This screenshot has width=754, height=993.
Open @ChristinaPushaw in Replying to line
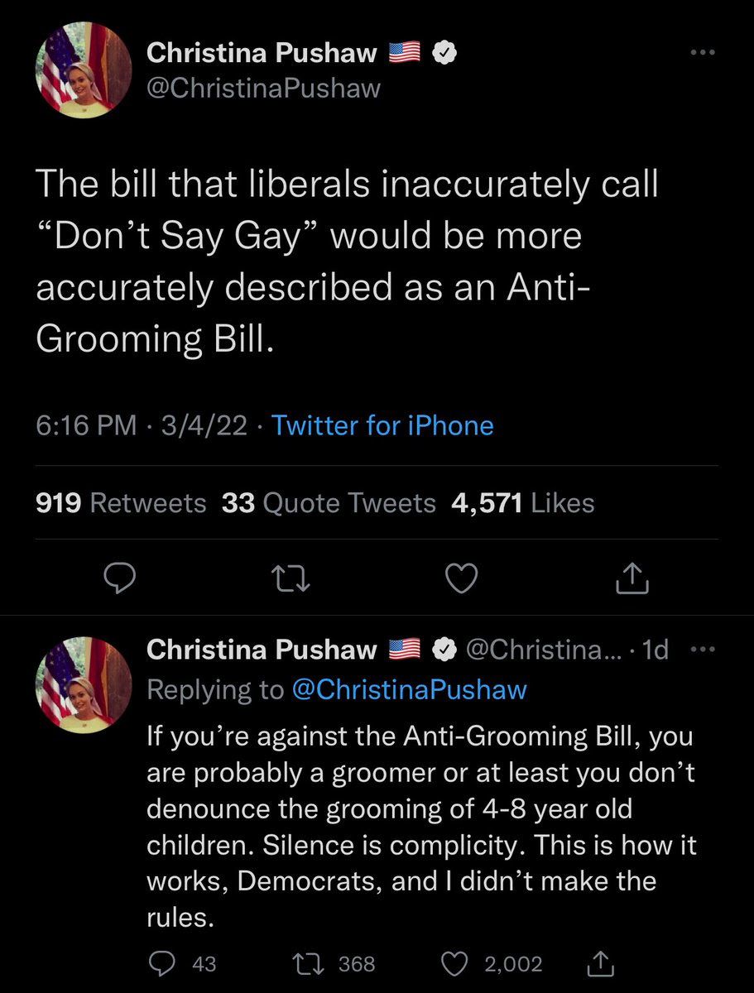410,690
